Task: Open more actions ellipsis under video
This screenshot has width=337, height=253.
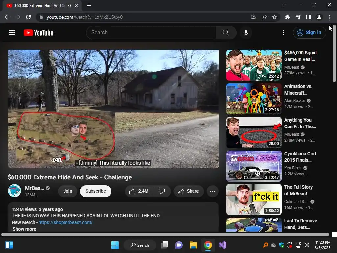Action: coord(213,191)
